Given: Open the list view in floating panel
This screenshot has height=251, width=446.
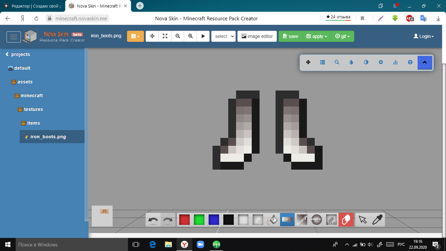Looking at the screenshot, I should (x=323, y=62).
